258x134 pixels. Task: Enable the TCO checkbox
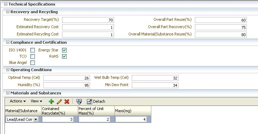pos(32,56)
